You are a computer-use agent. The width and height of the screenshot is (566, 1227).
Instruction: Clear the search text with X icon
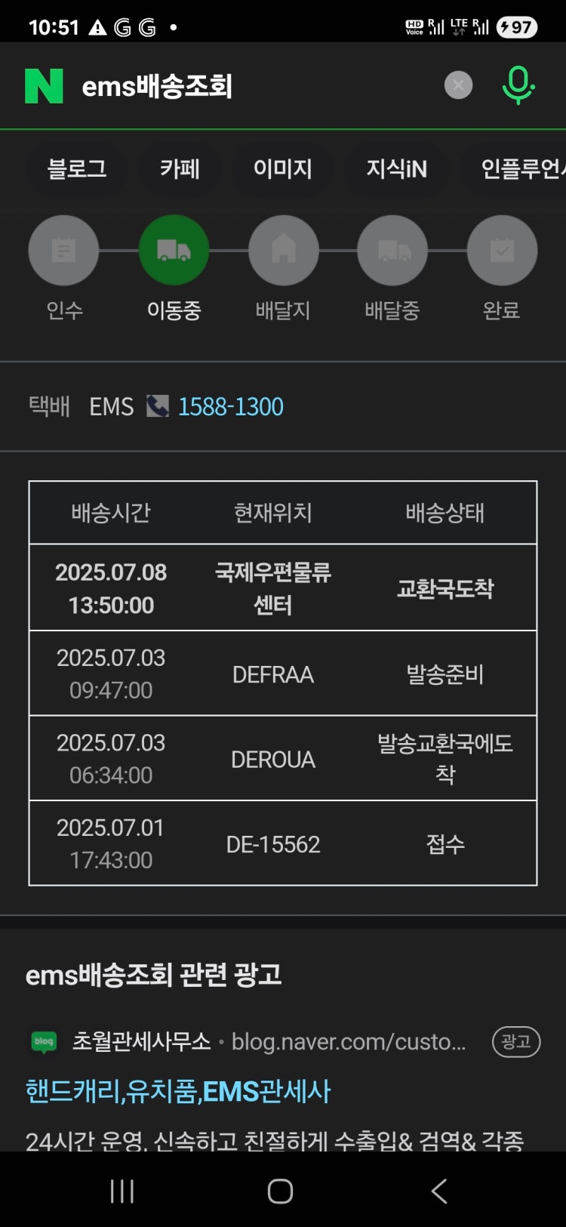(x=458, y=85)
